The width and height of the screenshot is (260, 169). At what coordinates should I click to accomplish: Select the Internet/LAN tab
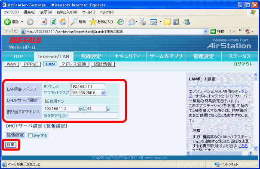(54, 56)
